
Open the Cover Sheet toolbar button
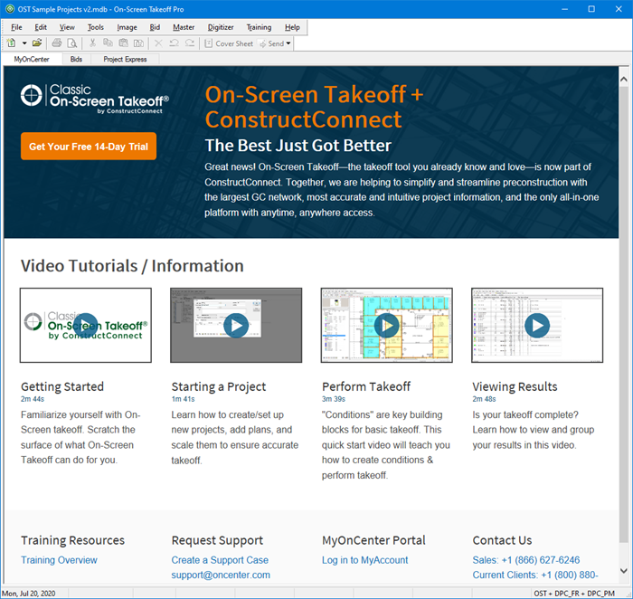point(229,43)
